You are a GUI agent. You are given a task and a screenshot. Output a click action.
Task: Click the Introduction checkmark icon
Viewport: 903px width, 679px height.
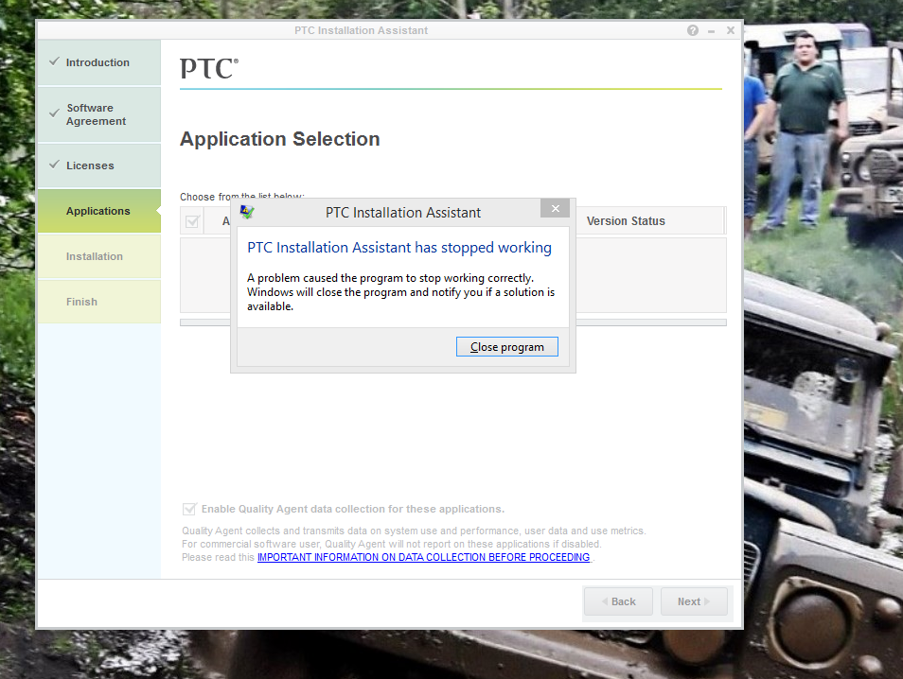pyautogui.click(x=54, y=61)
